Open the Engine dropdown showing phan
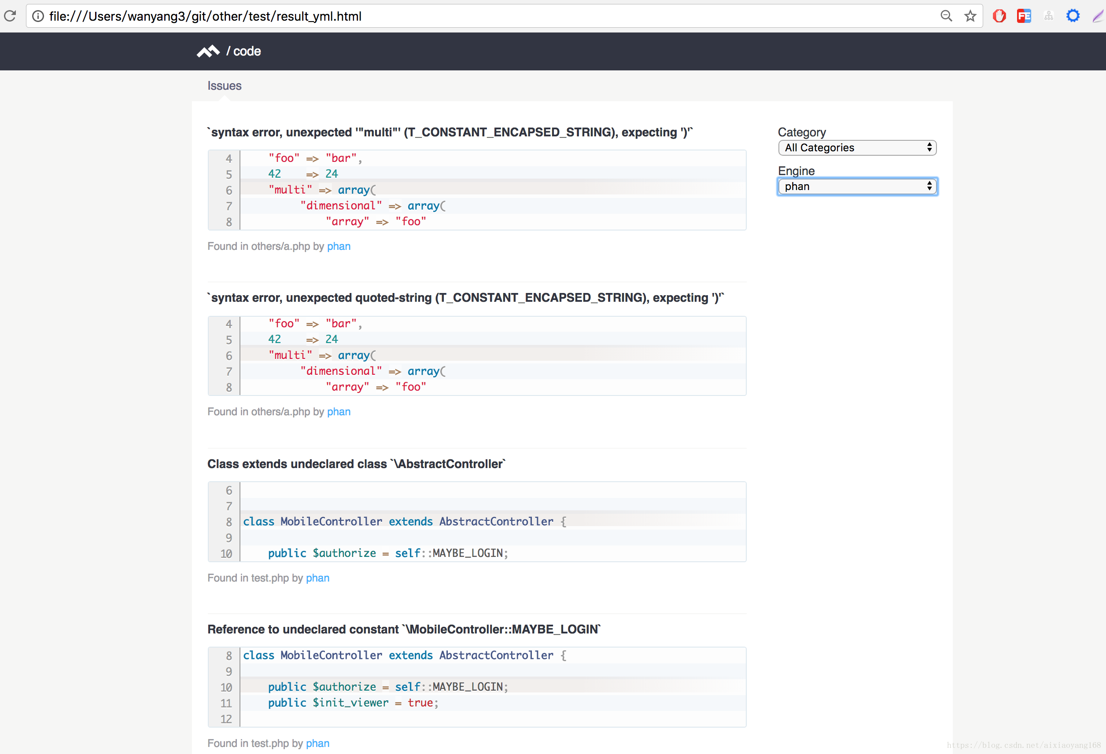The image size is (1106, 754). pyautogui.click(x=857, y=187)
